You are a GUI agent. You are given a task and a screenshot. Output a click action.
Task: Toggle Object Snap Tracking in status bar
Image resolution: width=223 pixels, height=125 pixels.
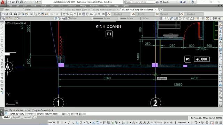coord(94,123)
